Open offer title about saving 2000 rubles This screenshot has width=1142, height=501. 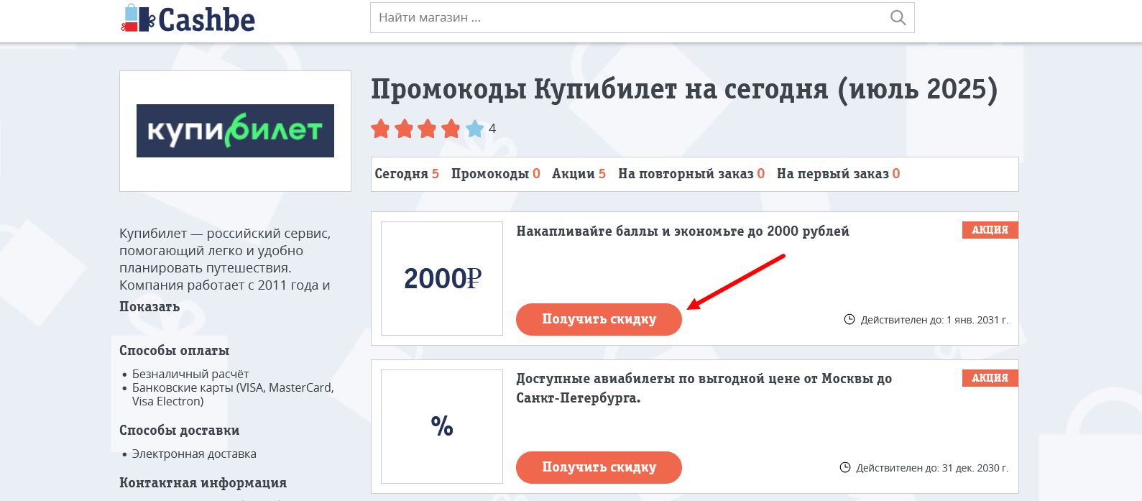coord(683,231)
